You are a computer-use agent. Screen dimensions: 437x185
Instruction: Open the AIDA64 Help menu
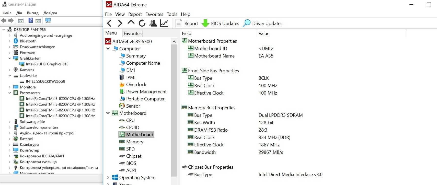point(186,14)
